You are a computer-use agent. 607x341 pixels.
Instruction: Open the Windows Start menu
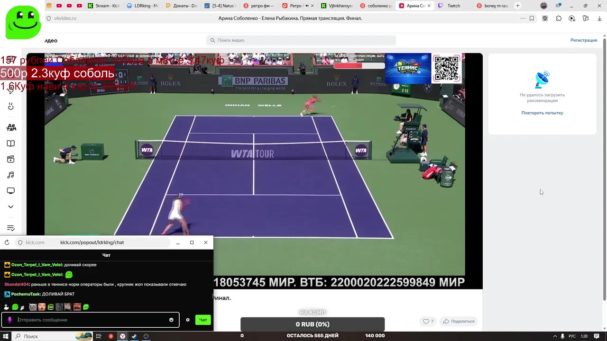pyautogui.click(x=7, y=336)
